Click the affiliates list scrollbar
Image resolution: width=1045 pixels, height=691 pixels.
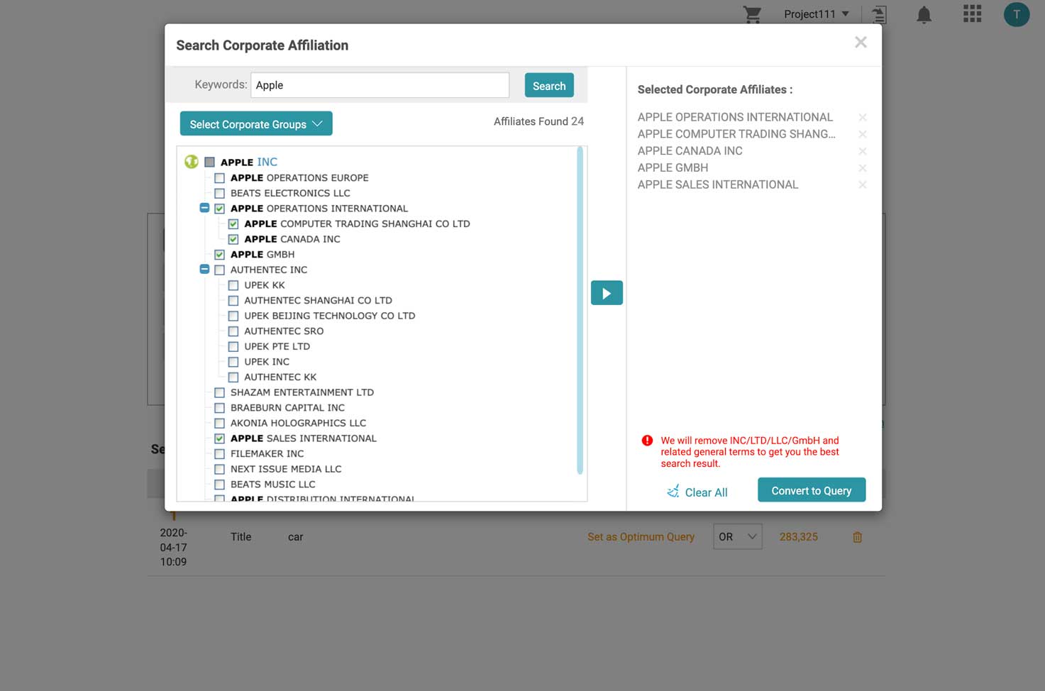pyautogui.click(x=580, y=311)
